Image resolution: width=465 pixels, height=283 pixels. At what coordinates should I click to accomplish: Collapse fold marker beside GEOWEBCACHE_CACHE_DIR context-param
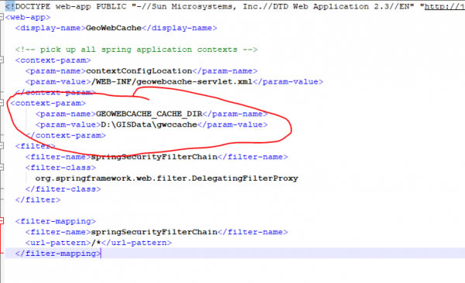[x=2, y=103]
